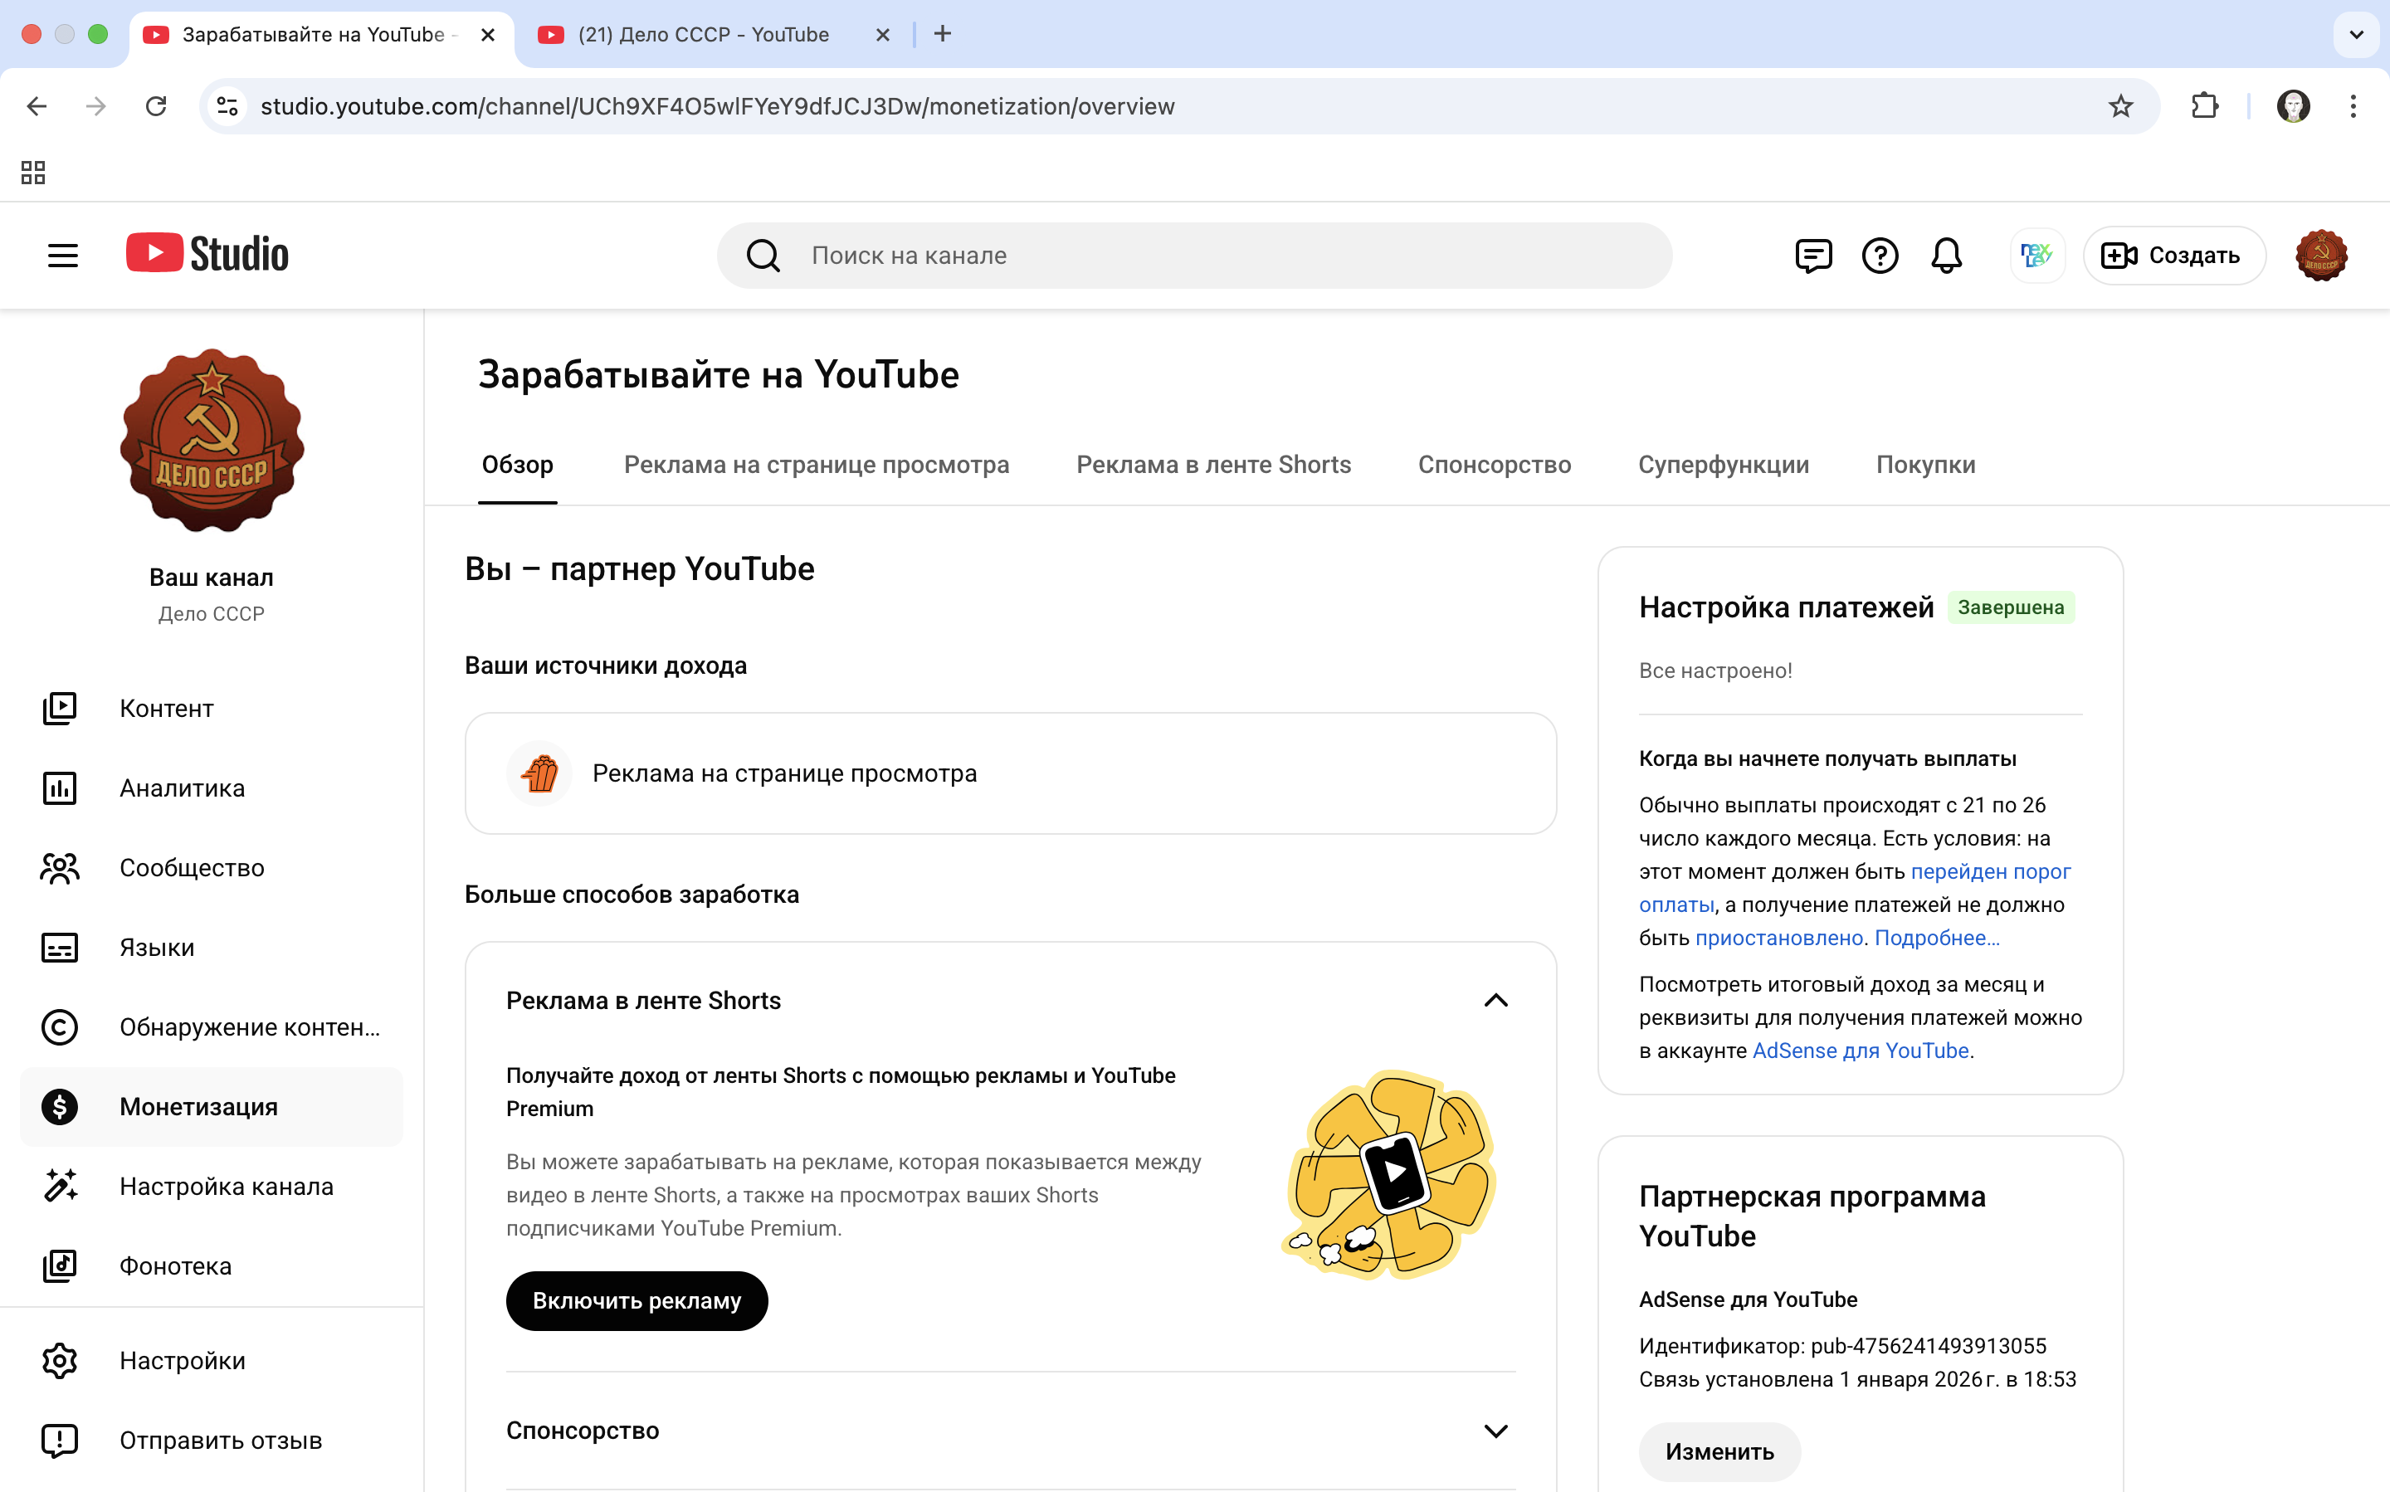Click the notifications bell icon

coord(1946,256)
